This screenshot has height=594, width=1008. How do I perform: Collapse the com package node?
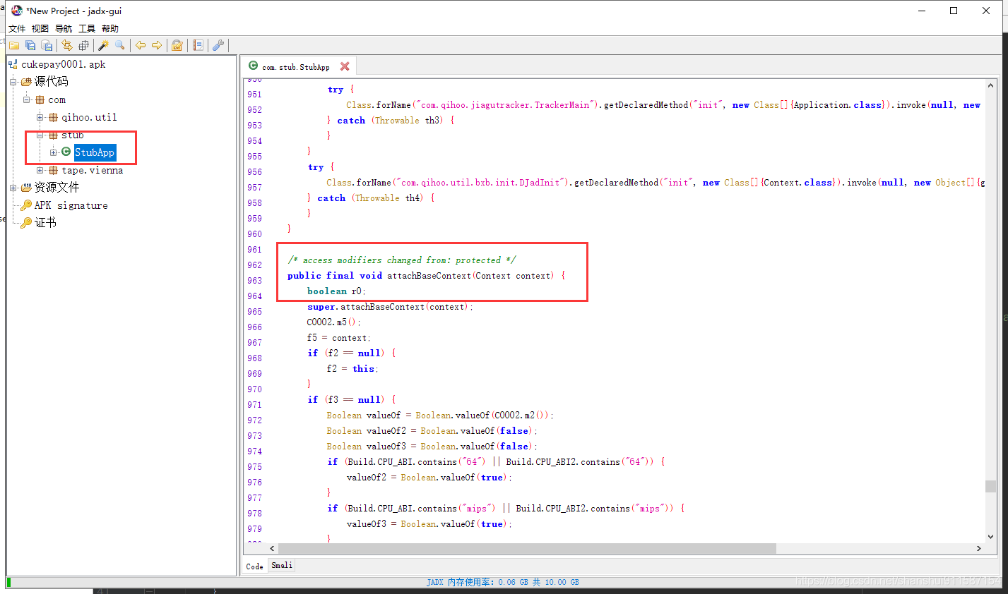point(26,99)
